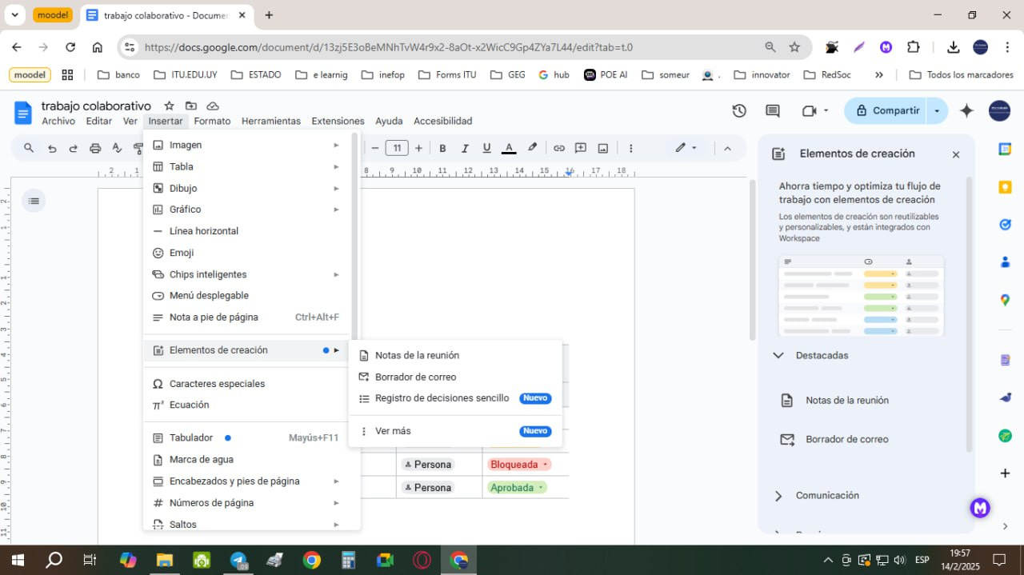Click the Compartir button
Screen dimensions: 1024x575
pyautogui.click(x=886, y=111)
